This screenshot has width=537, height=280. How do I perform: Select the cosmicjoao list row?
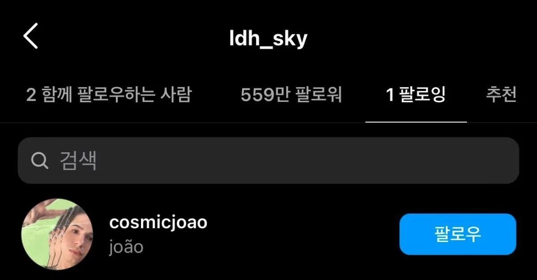click(x=268, y=234)
